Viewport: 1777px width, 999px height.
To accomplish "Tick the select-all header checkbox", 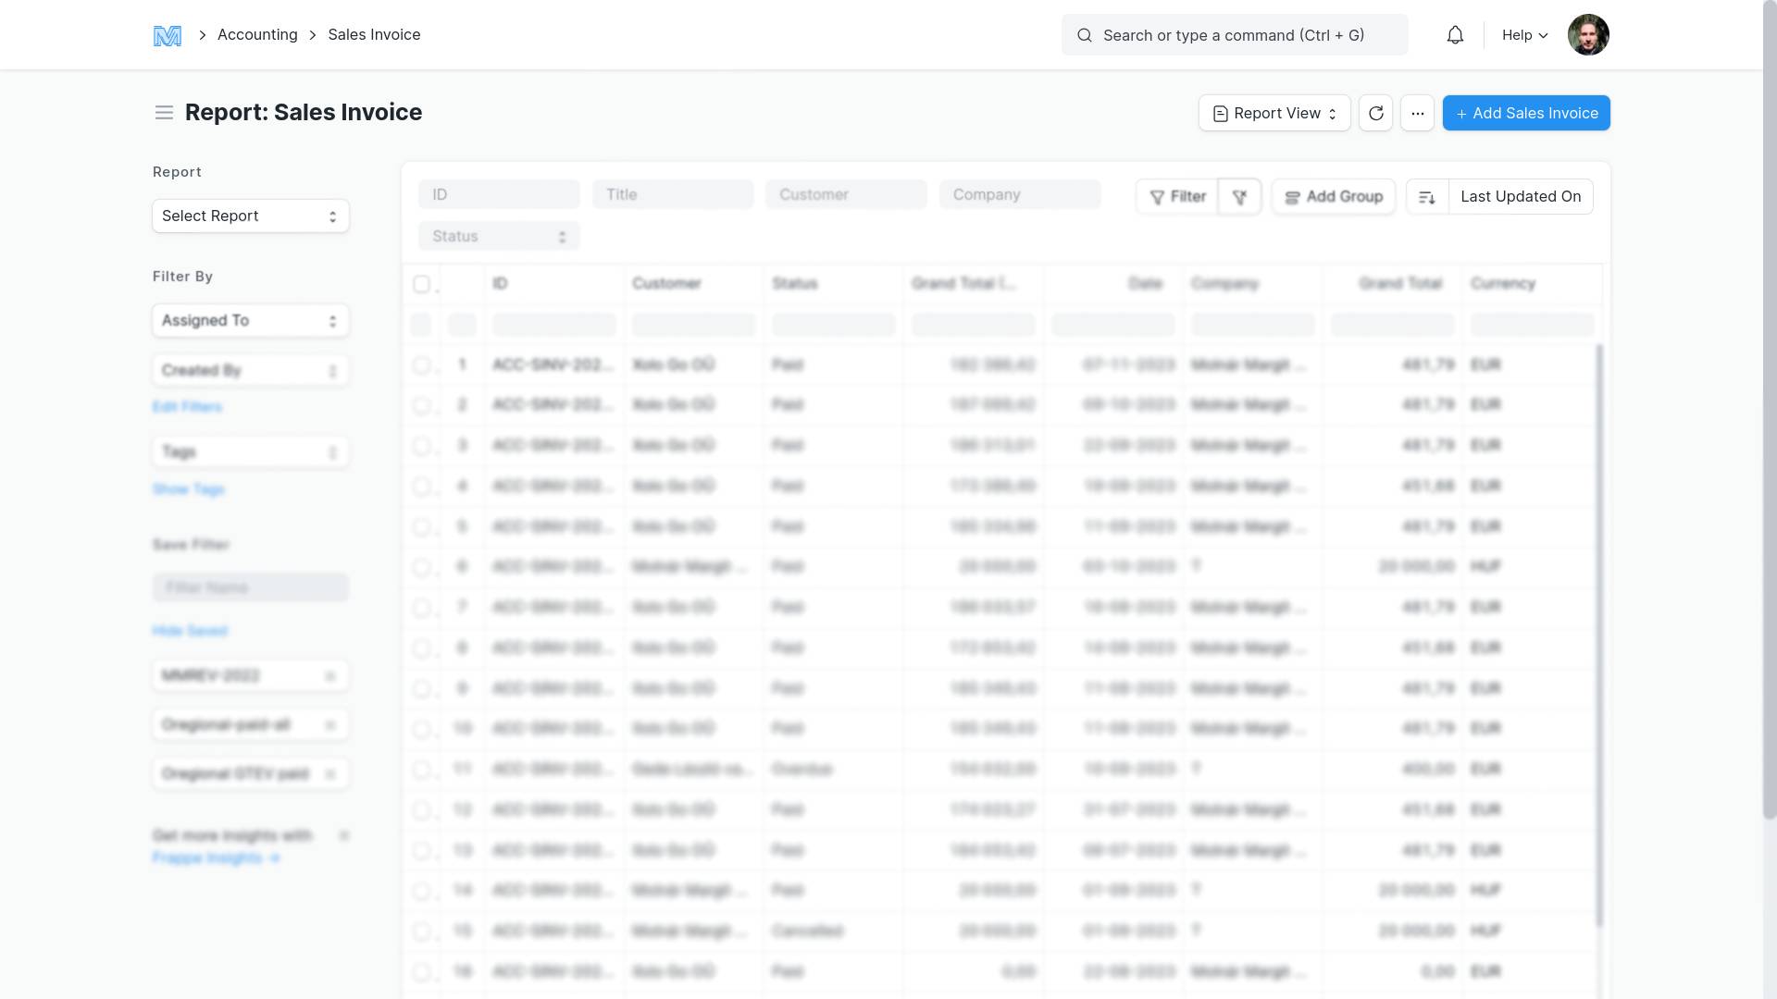I will tap(421, 284).
